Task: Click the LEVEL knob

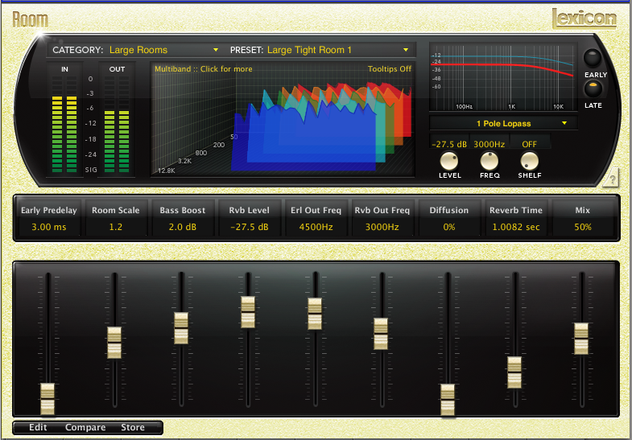Action: pyautogui.click(x=449, y=161)
